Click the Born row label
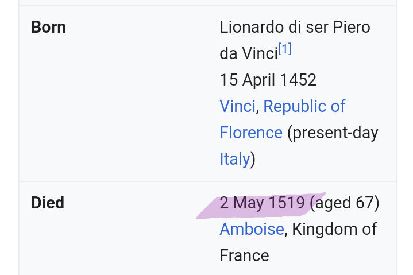Viewport: 413px width, 275px height. pos(48,27)
